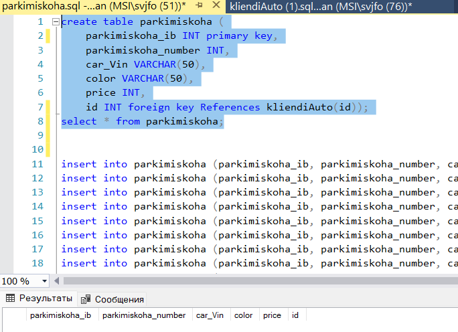Click 'VARCHAR' on the color line
Image resolution: width=458 pixels, height=332 pixels.
tap(143, 78)
